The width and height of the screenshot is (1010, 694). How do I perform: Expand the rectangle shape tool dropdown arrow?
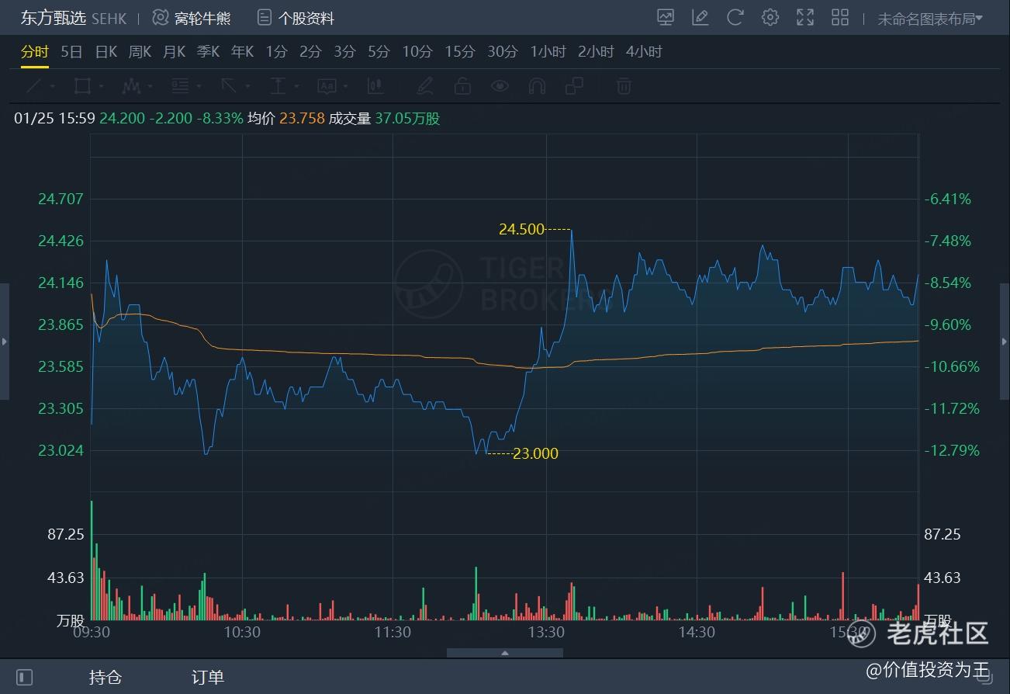(100, 86)
